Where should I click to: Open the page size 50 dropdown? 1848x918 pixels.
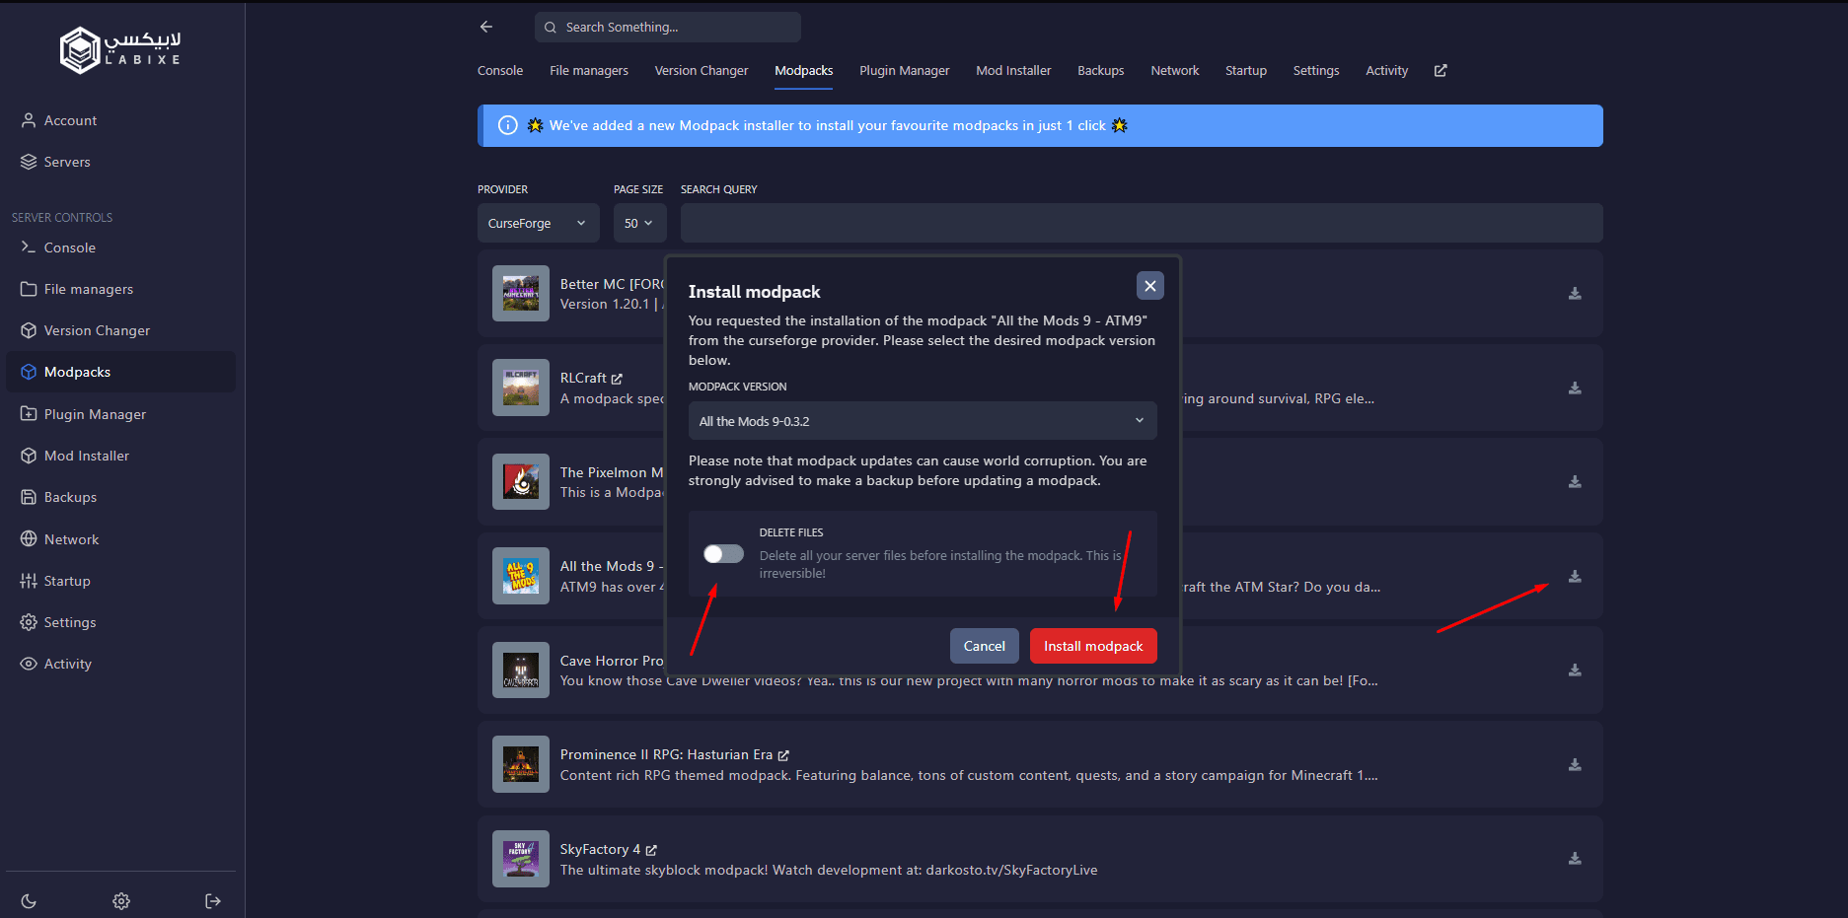(639, 223)
